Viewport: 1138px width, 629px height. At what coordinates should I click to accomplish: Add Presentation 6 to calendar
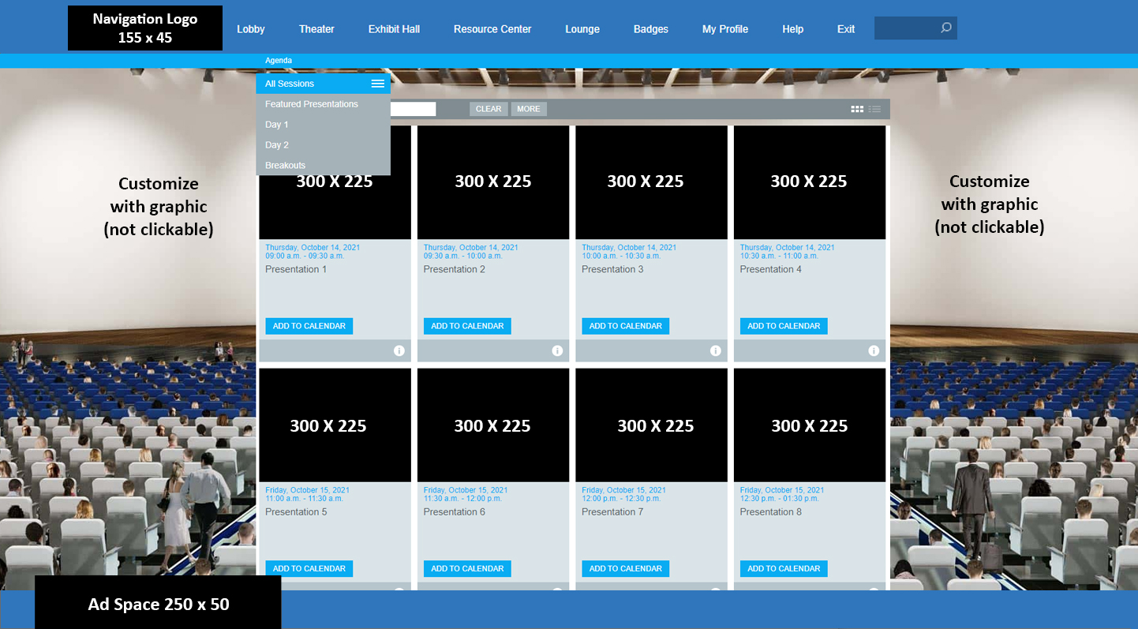pos(467,568)
